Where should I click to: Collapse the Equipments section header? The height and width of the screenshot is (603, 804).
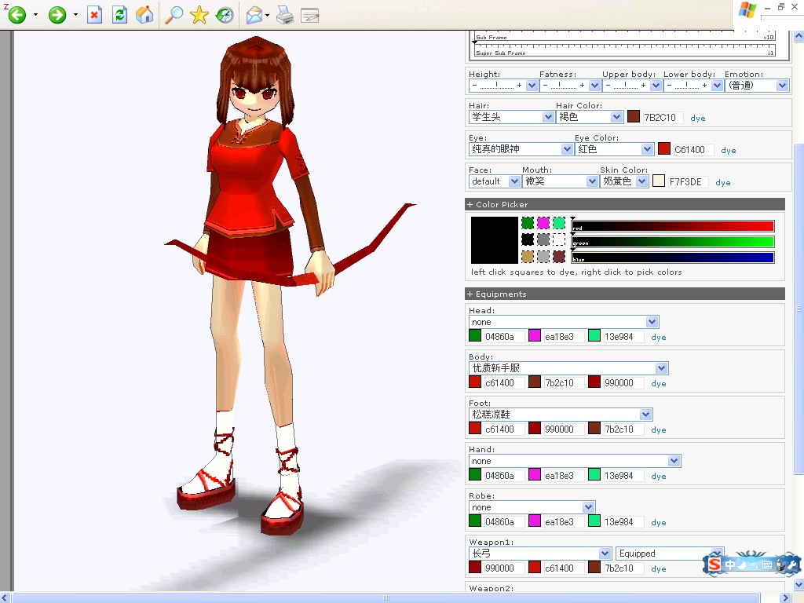(624, 294)
